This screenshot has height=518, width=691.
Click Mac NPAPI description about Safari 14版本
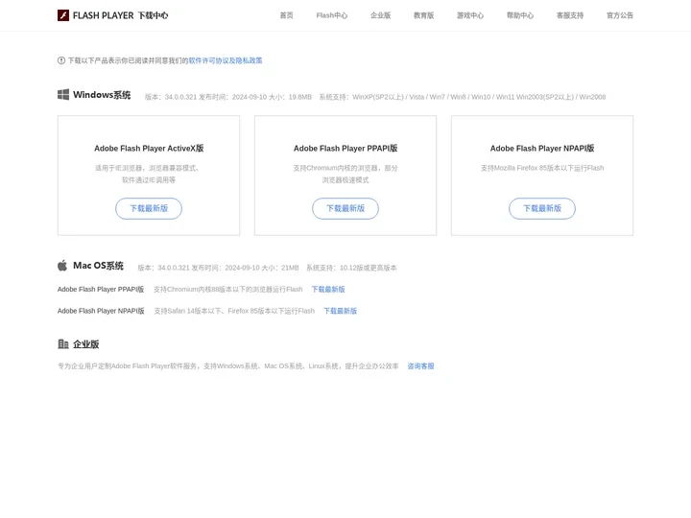(234, 311)
